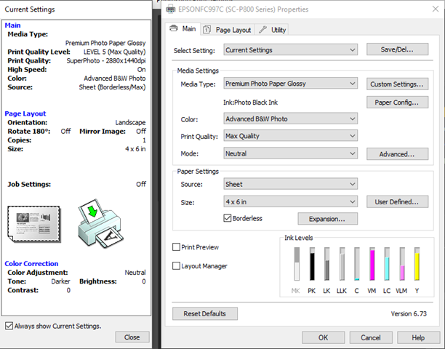
Task: Click the Page Layout heading in Current Settings
Action: [x=25, y=113]
